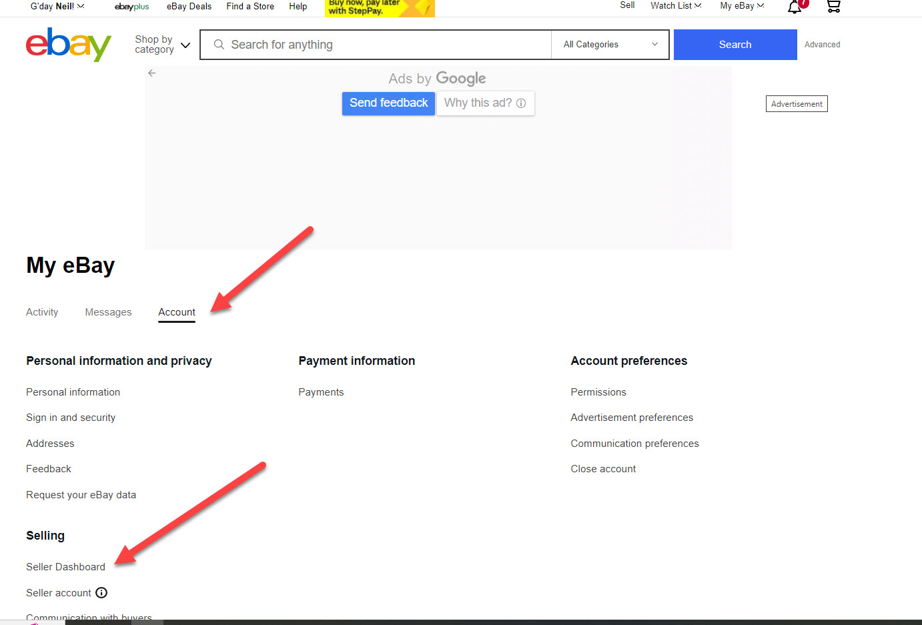This screenshot has height=625, width=922.
Task: Click the ad back arrow icon
Action: point(152,73)
